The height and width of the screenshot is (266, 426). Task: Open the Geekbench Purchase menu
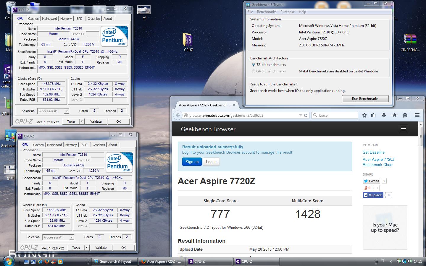(288, 12)
